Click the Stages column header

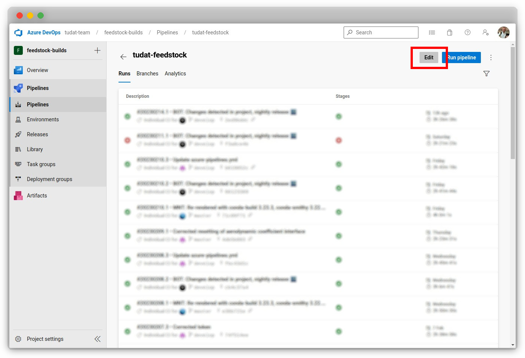point(343,96)
